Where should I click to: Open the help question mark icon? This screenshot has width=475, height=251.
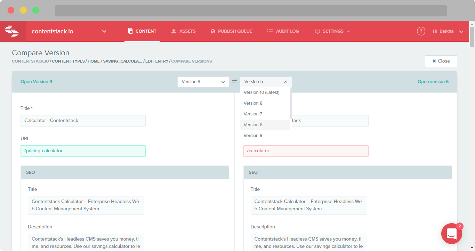tap(421, 31)
